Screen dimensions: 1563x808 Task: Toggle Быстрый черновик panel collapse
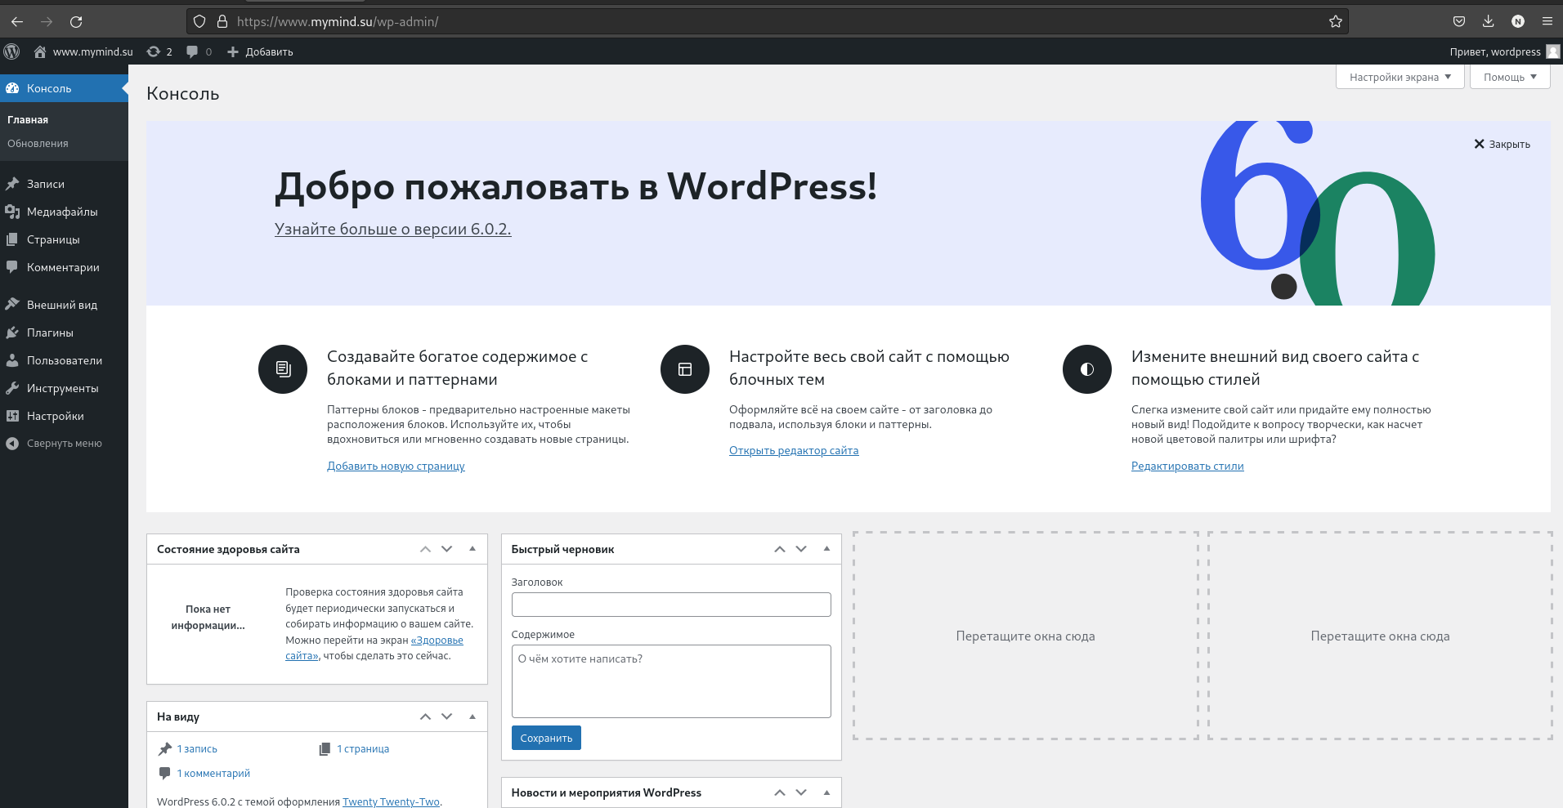pyautogui.click(x=826, y=549)
